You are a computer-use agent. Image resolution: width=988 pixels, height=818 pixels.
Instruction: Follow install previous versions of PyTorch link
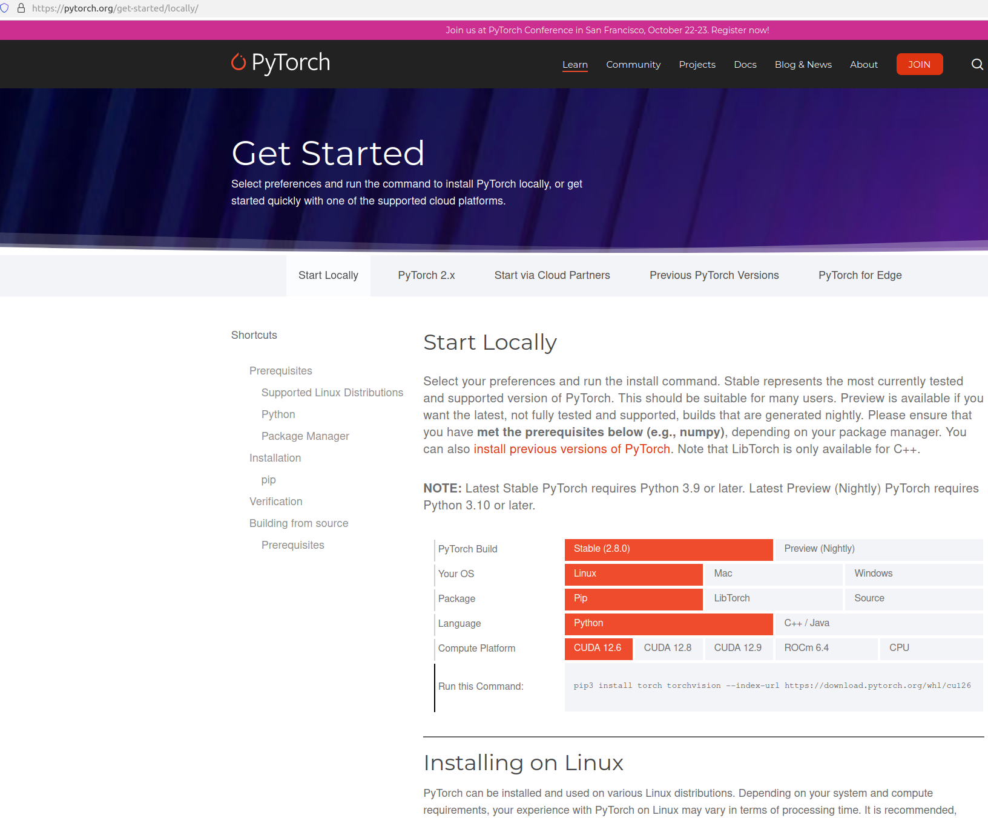point(572,449)
